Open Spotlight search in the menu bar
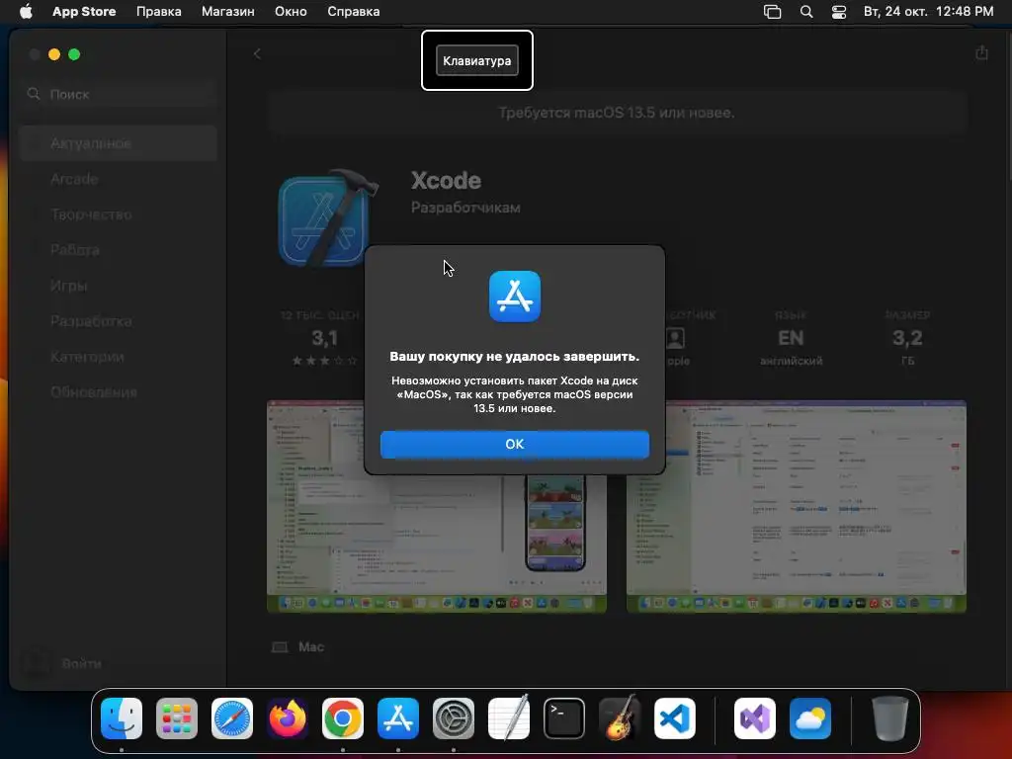The height and width of the screenshot is (759, 1012). (806, 12)
